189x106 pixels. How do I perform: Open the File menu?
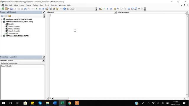pos(6,5)
